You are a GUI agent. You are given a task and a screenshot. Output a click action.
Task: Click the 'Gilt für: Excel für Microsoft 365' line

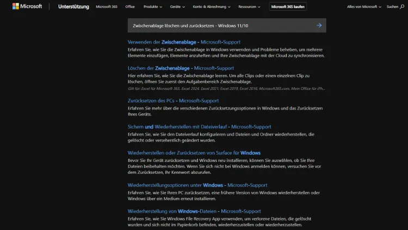pyautogui.click(x=226, y=89)
